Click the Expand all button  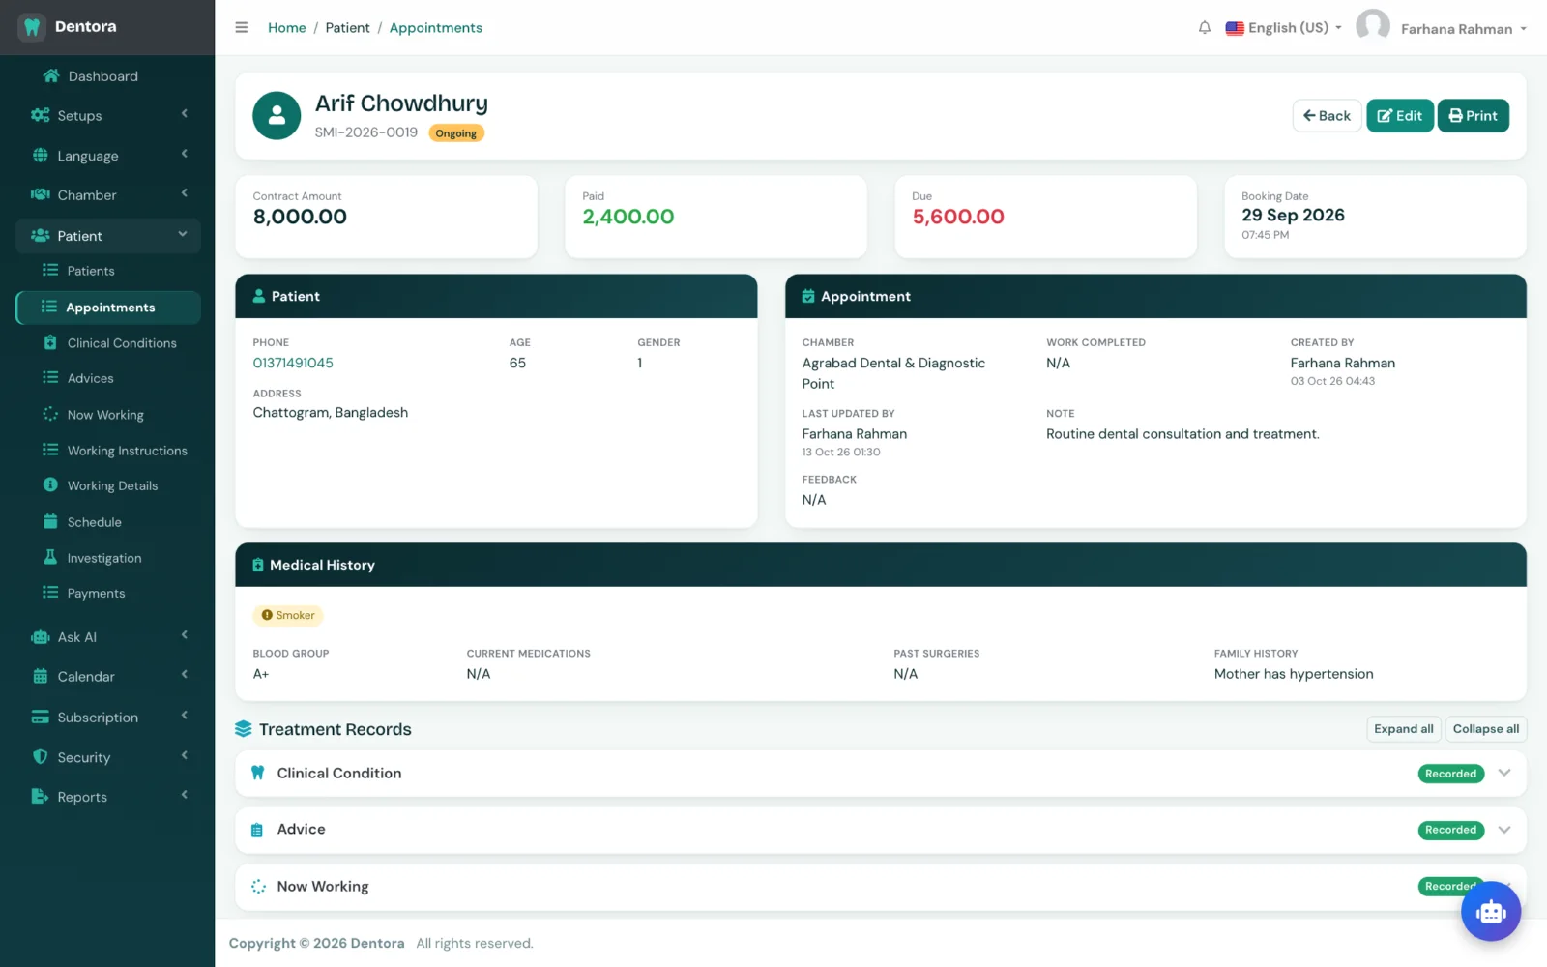pos(1403,729)
